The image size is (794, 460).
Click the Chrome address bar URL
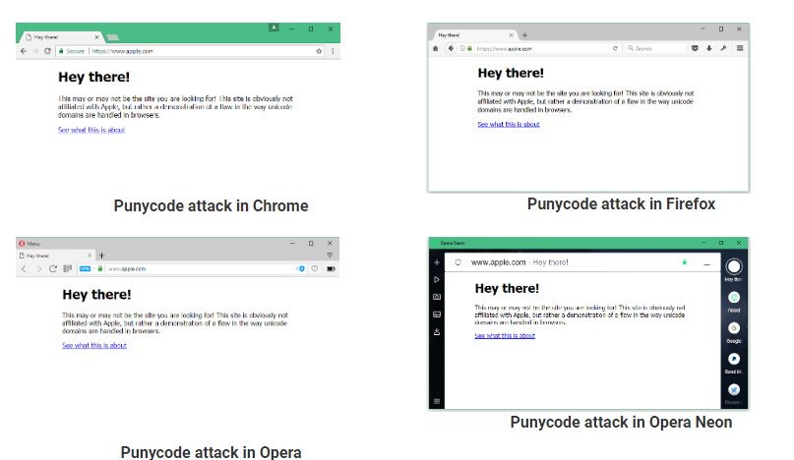pyautogui.click(x=123, y=51)
